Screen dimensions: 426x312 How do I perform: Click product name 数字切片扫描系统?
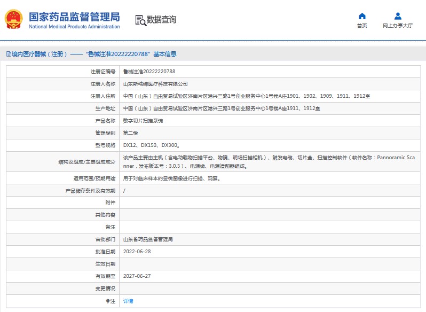click(143, 121)
